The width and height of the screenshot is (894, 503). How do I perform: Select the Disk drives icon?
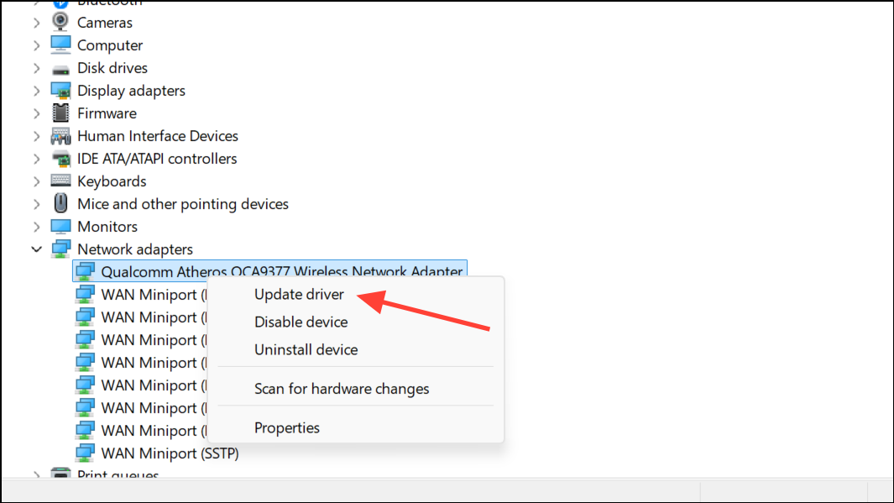tap(60, 69)
